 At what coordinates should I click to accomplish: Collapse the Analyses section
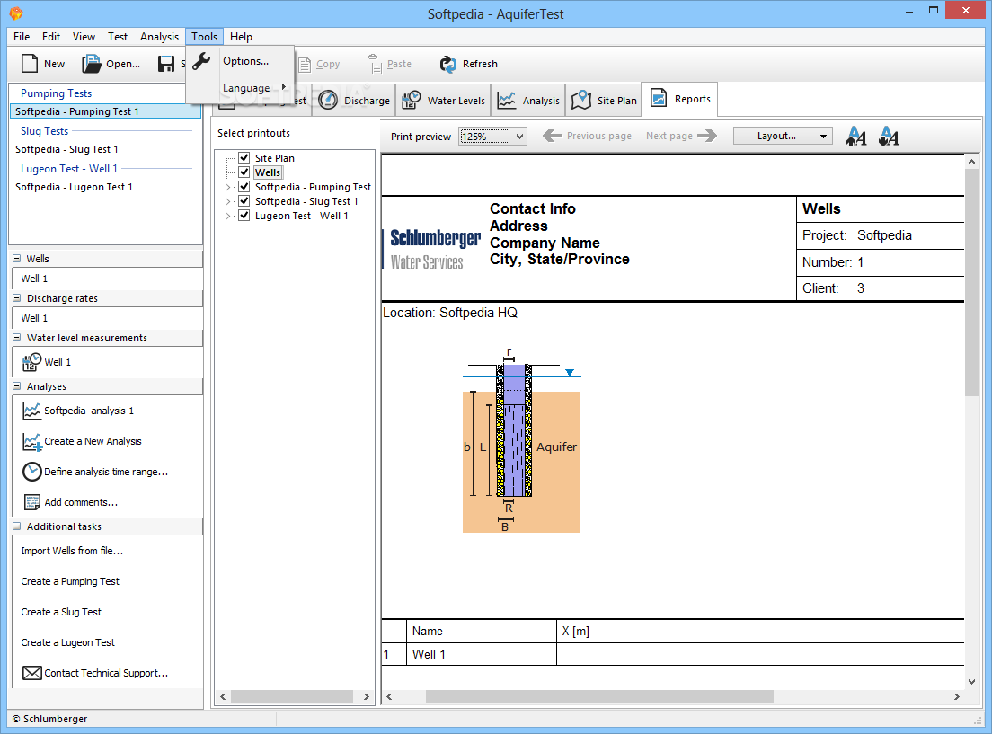tap(16, 386)
